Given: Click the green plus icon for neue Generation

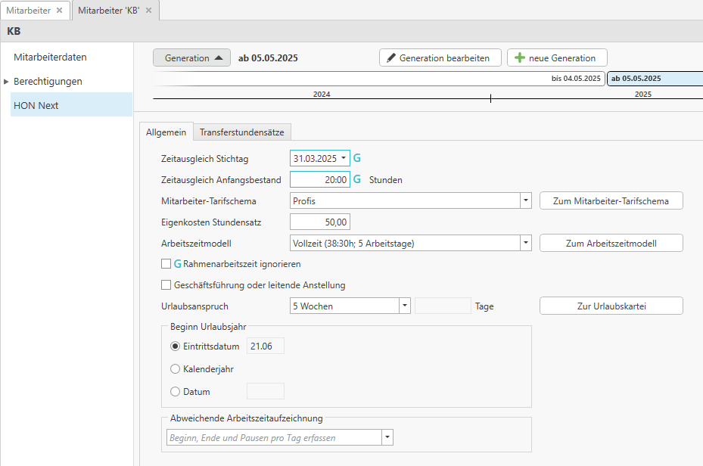Looking at the screenshot, I should [520, 58].
